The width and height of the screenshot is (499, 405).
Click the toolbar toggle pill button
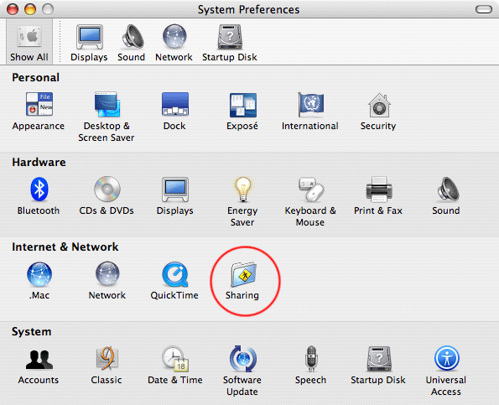click(x=484, y=9)
